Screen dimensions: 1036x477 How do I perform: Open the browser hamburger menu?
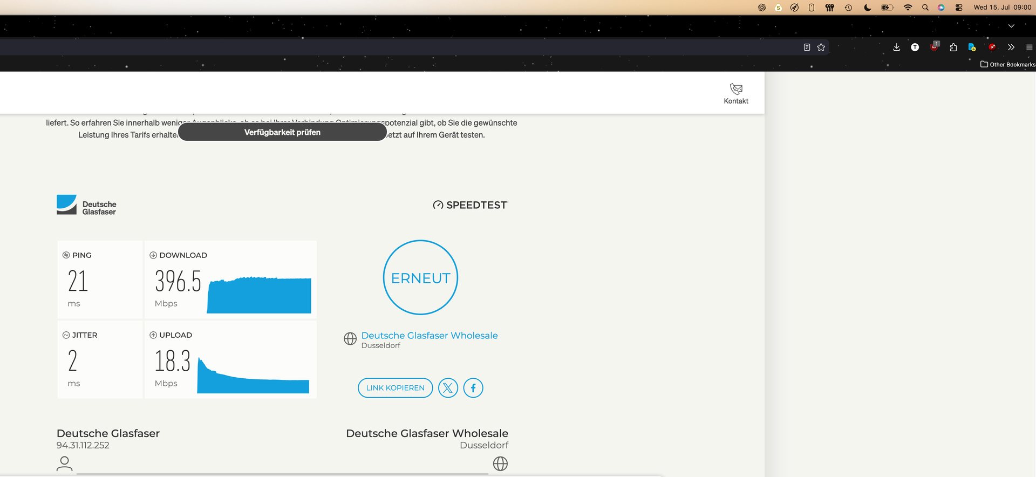1030,47
